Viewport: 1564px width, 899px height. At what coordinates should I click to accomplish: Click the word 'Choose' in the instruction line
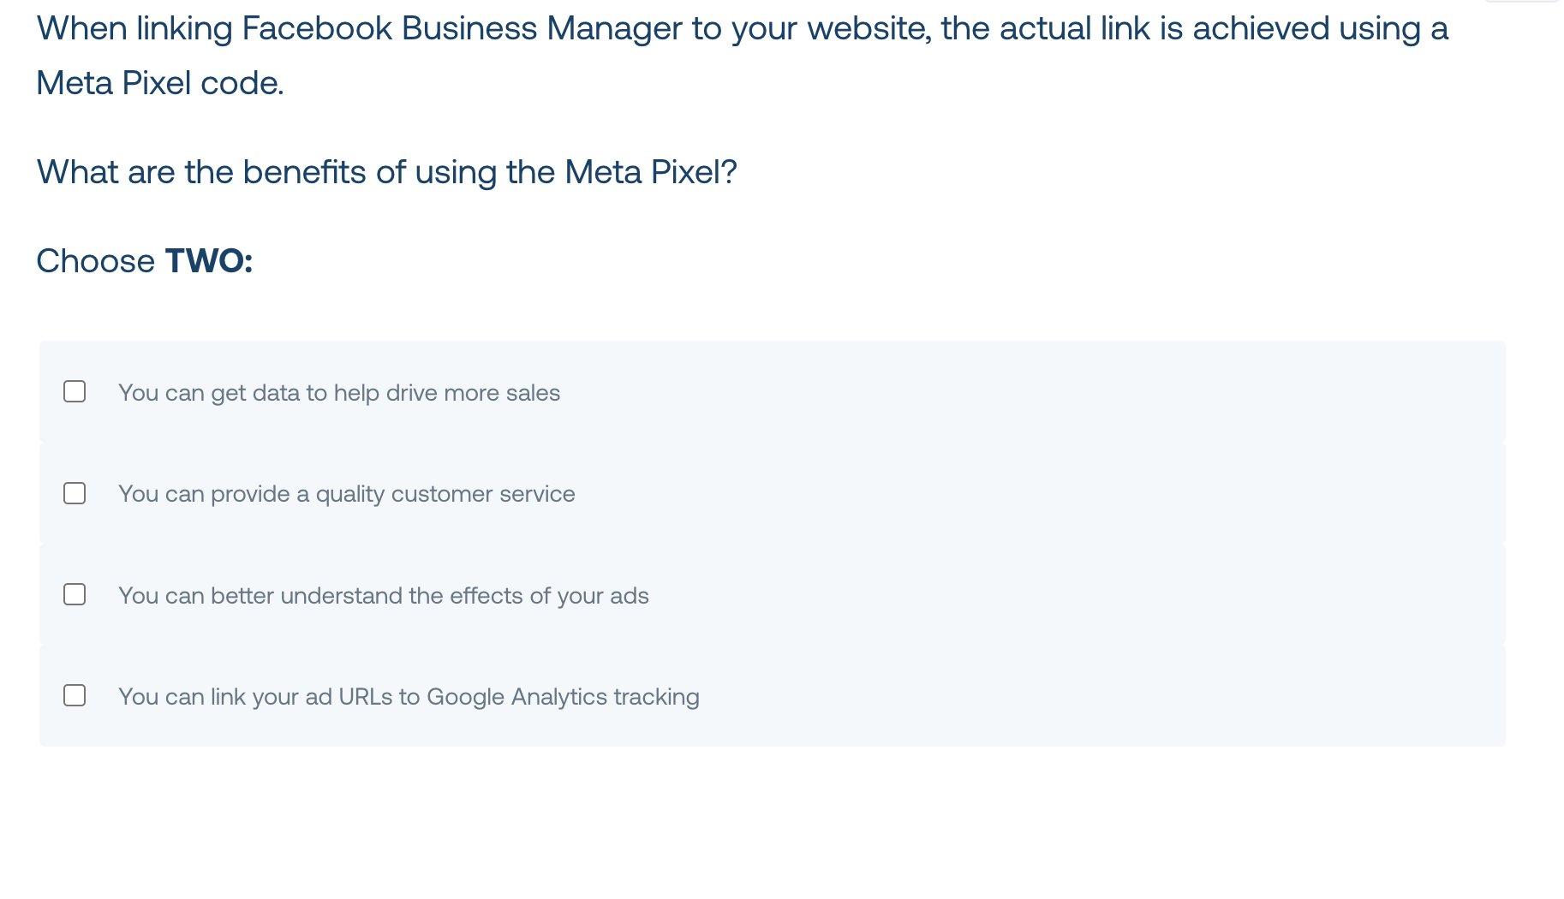(x=96, y=261)
